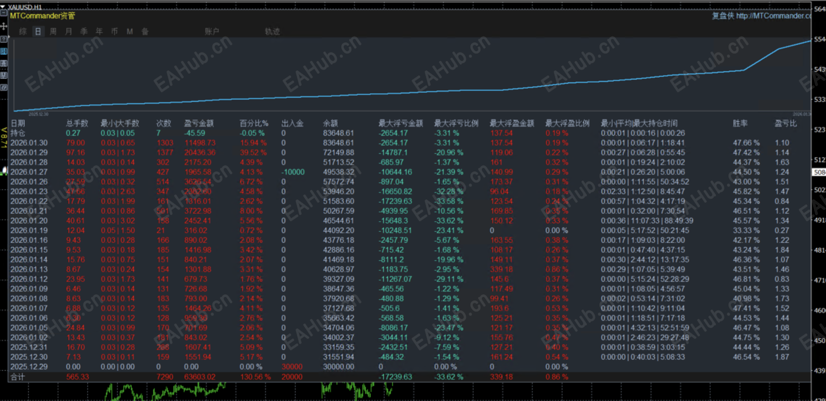The height and width of the screenshot is (401, 826).
Task: Collapse the MTCommander panel with minus icon
Action: click(4, 14)
